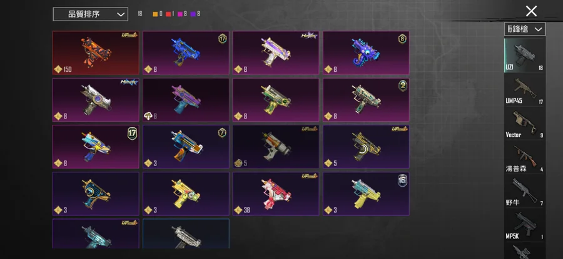Open the 野牛 weapon category
563x259 pixels.
(525, 191)
